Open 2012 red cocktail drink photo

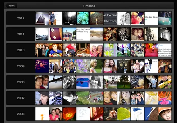click(138, 18)
